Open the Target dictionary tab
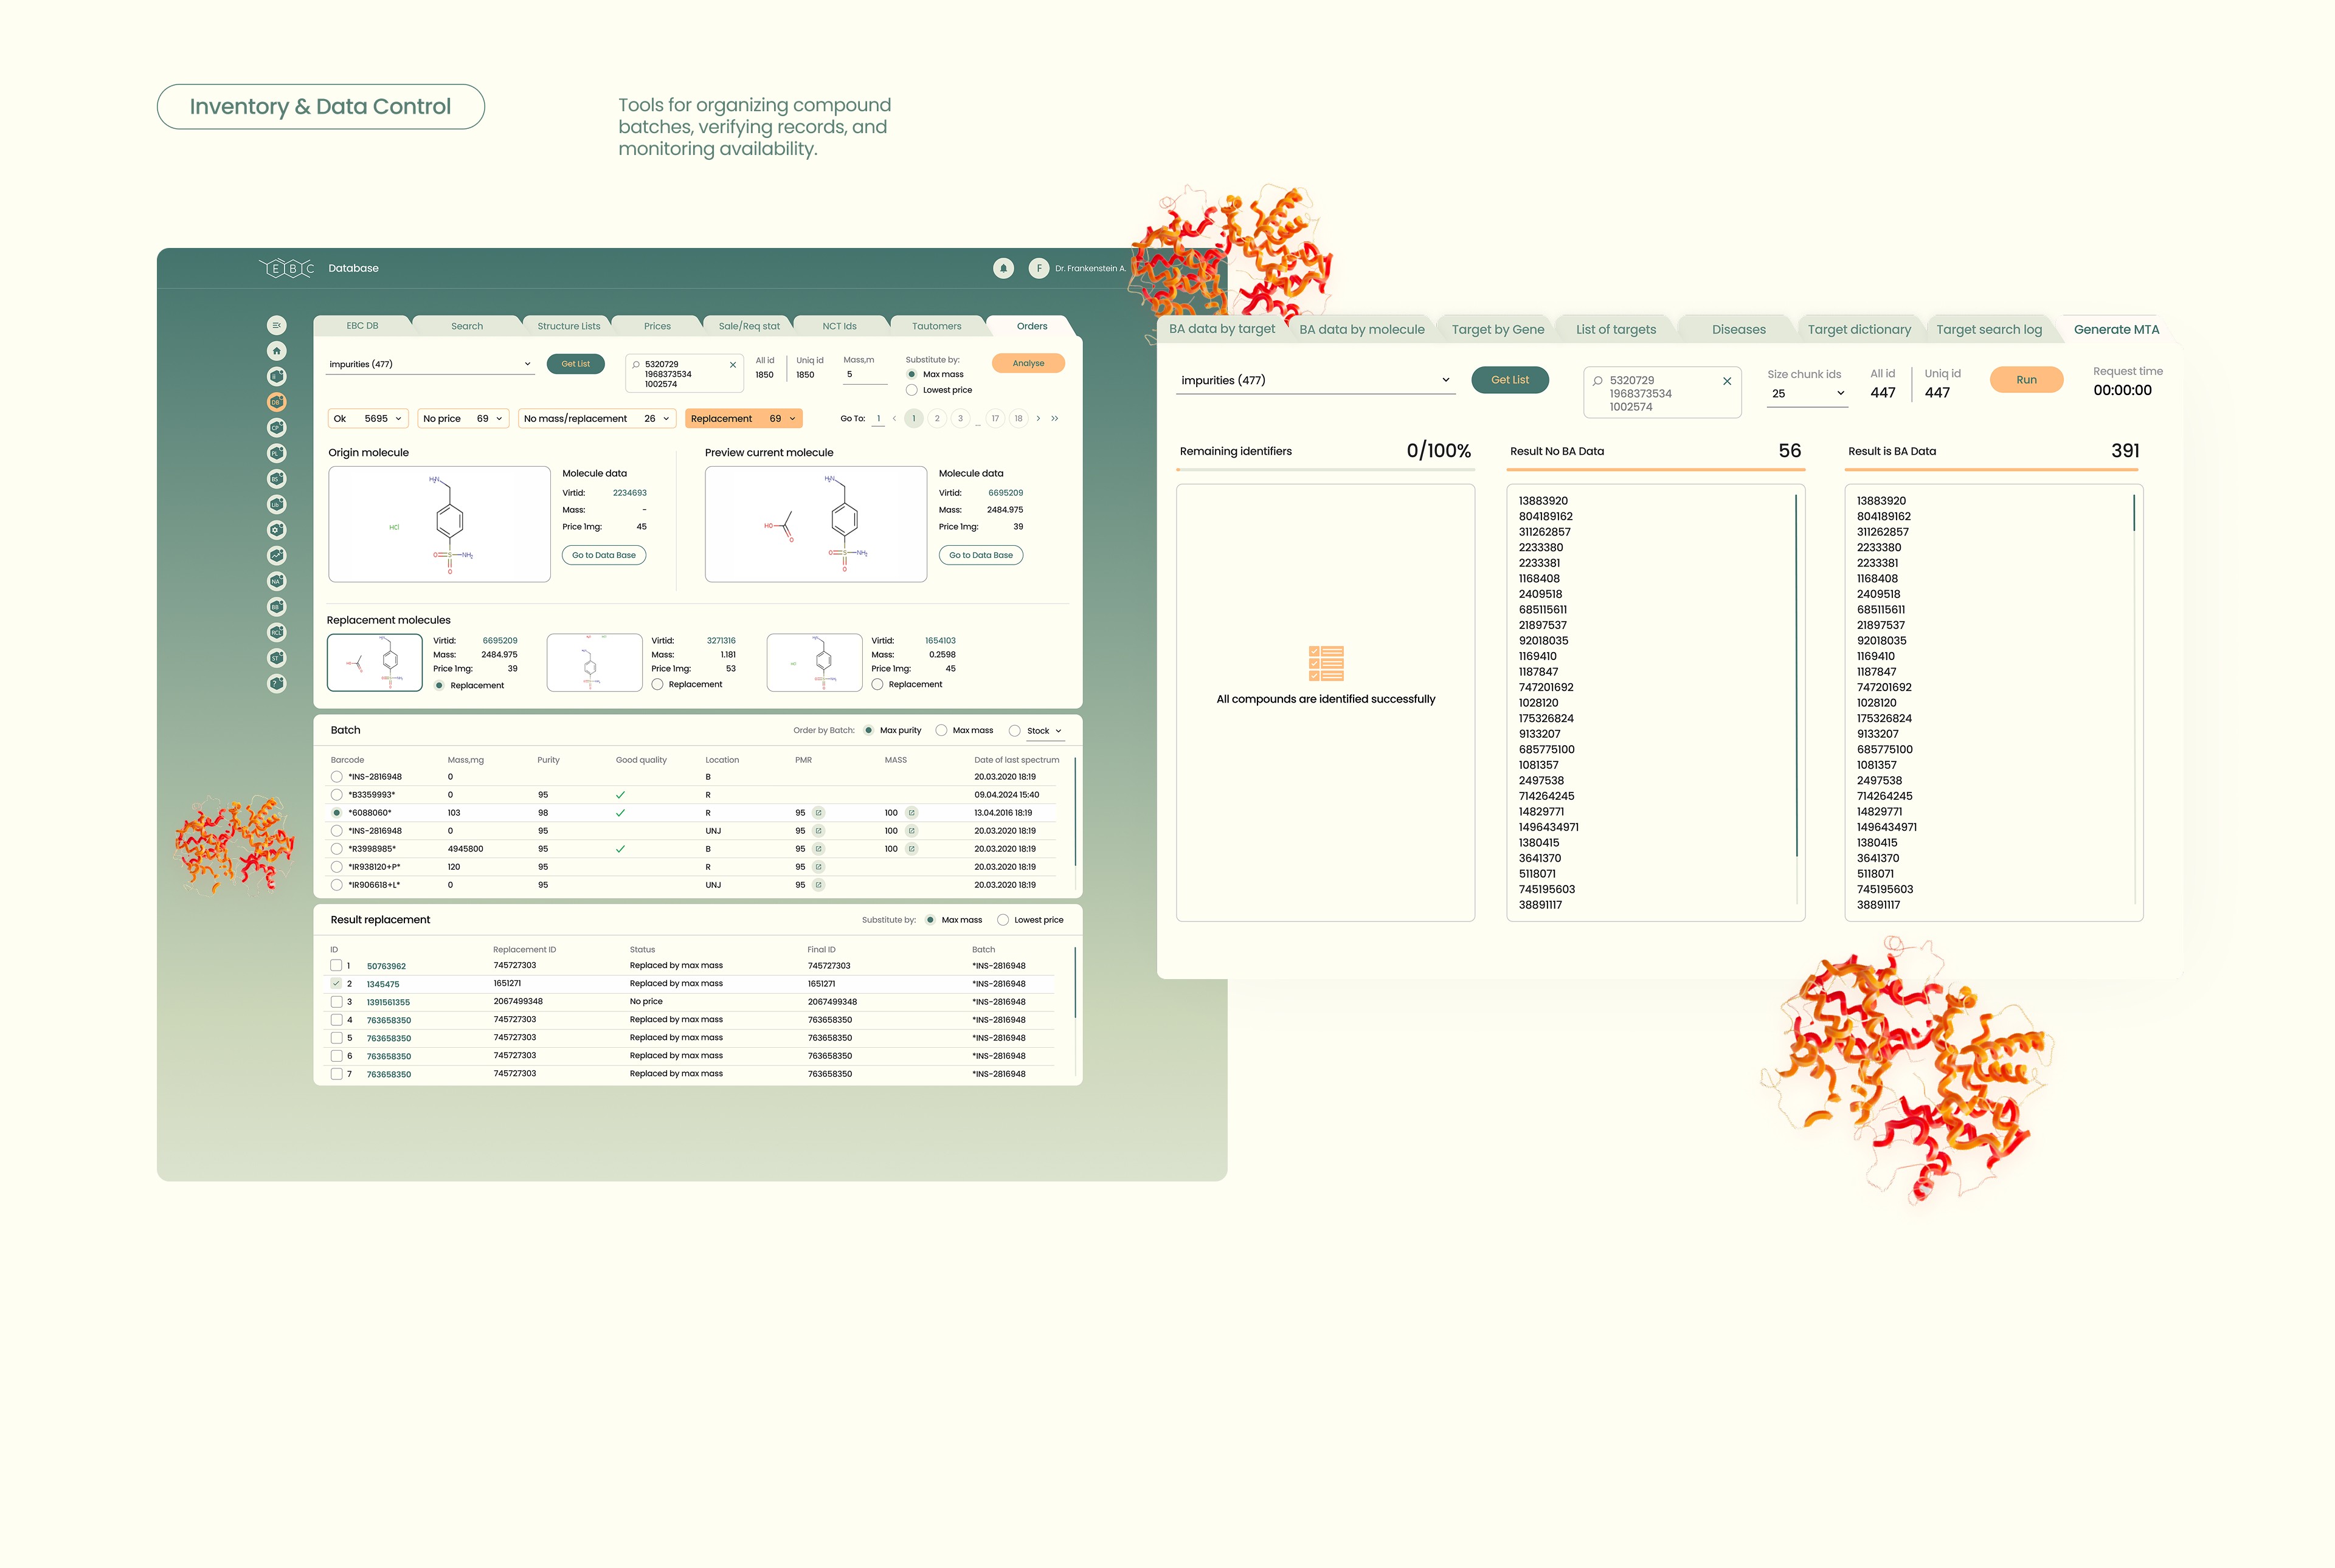 pos(1859,328)
